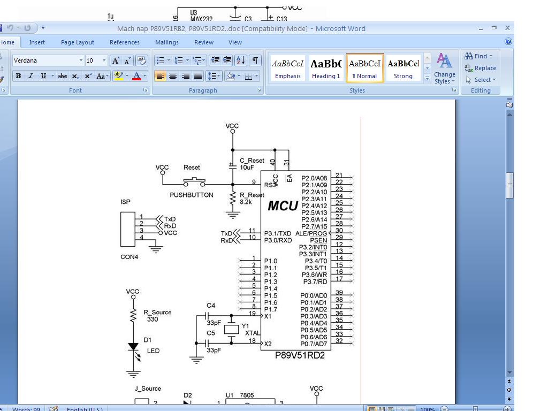Center paragraph text

tap(173, 76)
